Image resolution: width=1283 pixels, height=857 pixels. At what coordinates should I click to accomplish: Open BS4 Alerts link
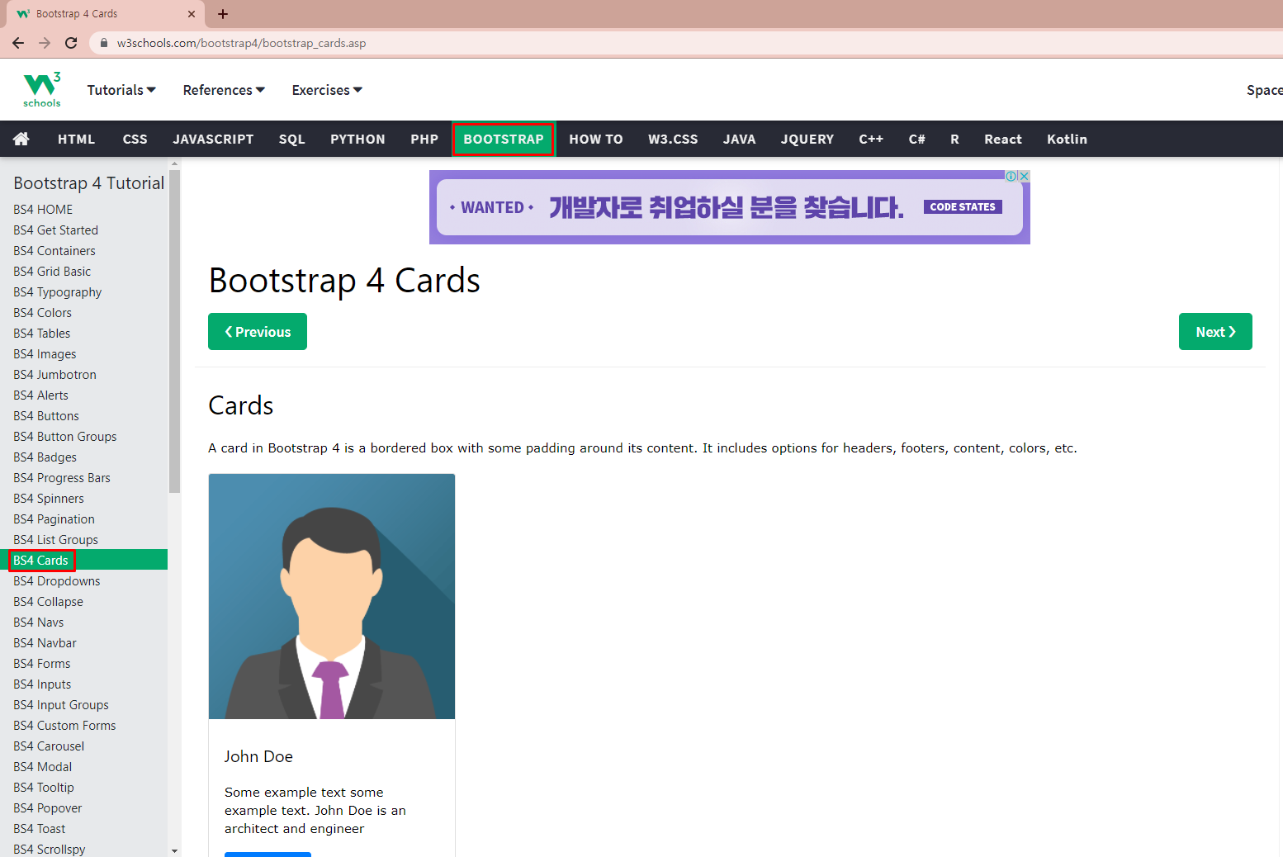40,395
